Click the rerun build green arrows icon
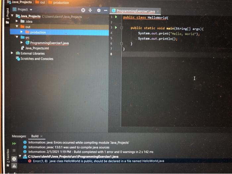The height and width of the screenshot is (174, 232). (x=14, y=144)
